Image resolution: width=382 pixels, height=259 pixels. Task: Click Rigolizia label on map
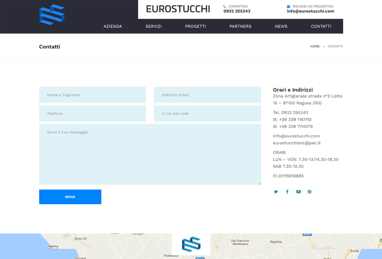pyautogui.click(x=276, y=242)
